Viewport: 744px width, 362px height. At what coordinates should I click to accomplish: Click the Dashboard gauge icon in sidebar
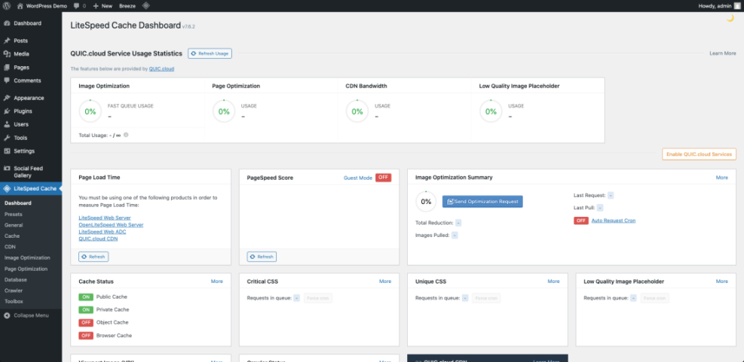pyautogui.click(x=7, y=23)
